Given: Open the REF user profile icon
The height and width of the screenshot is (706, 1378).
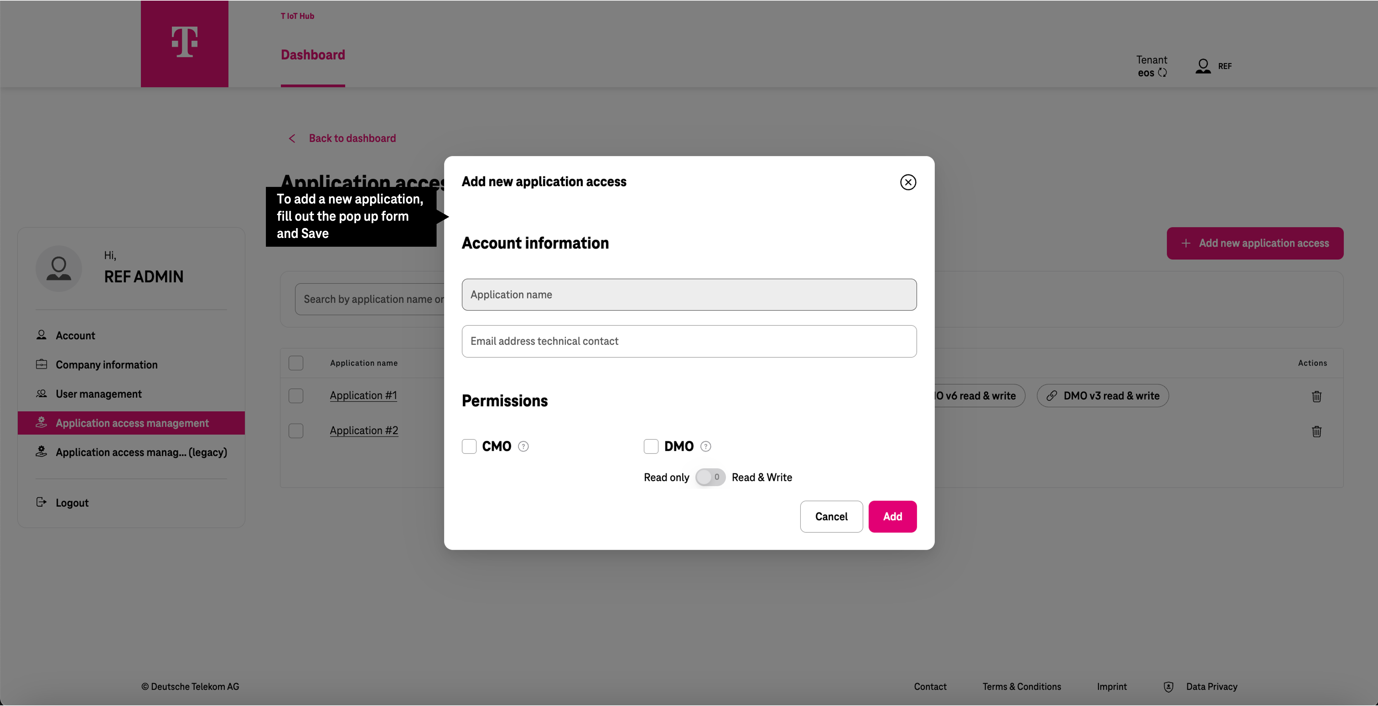Looking at the screenshot, I should point(1203,66).
